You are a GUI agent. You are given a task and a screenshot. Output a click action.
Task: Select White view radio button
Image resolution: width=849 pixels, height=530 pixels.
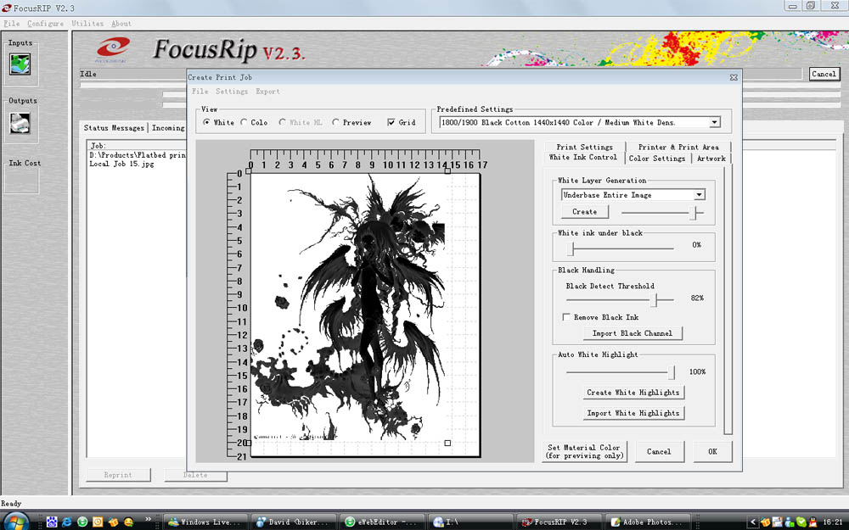point(207,122)
